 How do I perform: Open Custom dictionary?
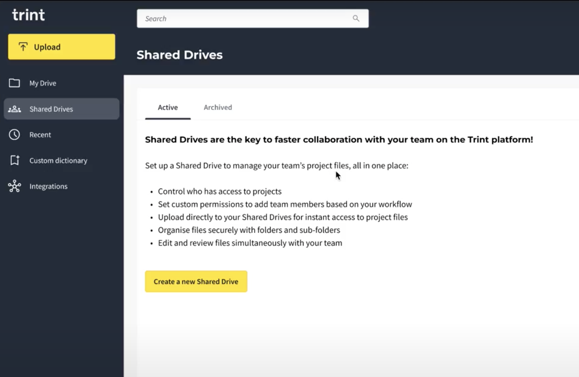[61, 160]
